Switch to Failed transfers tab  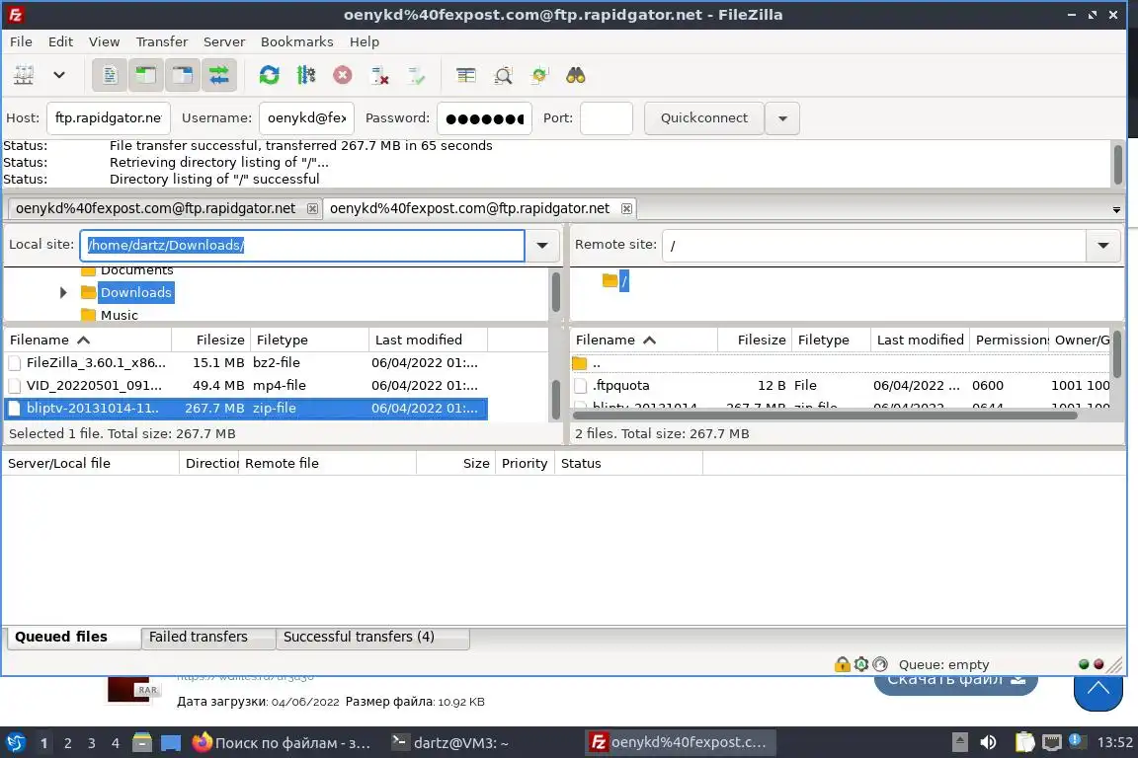206,637
